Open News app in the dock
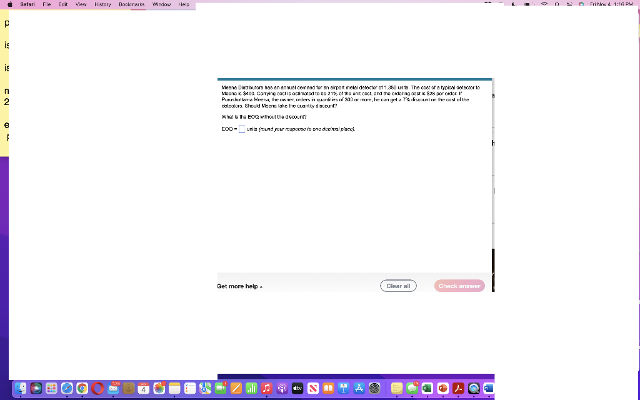Image resolution: width=640 pixels, height=400 pixels. (x=312, y=388)
